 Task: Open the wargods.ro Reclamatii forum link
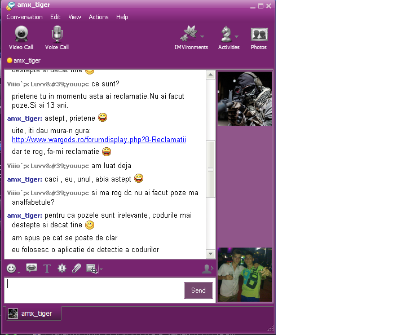[99, 139]
